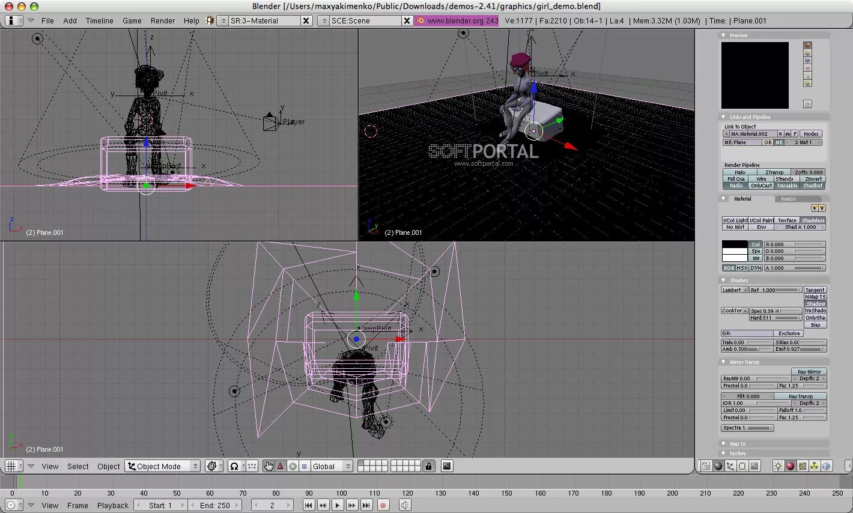The height and width of the screenshot is (513, 853).
Task: Click the End: 250 frame field
Action: [x=215, y=505]
